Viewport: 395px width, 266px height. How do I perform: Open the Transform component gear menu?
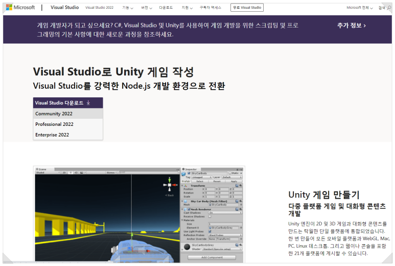241,185
